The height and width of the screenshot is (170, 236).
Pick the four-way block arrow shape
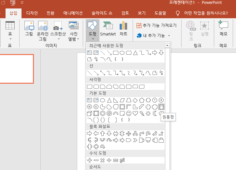(x=129, y=133)
